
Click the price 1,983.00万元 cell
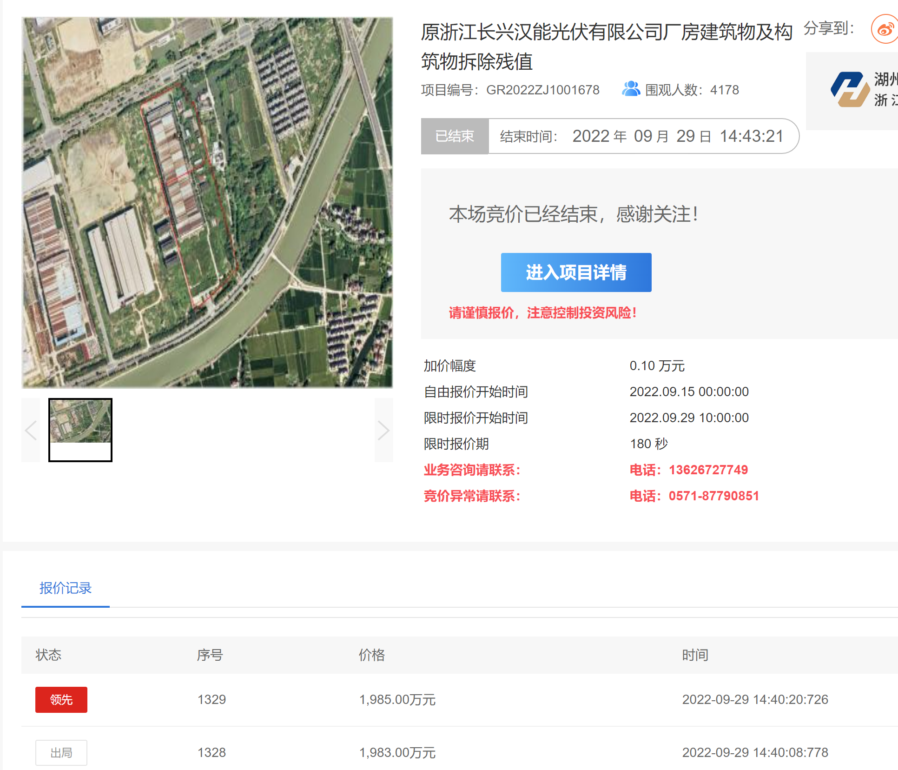click(397, 752)
